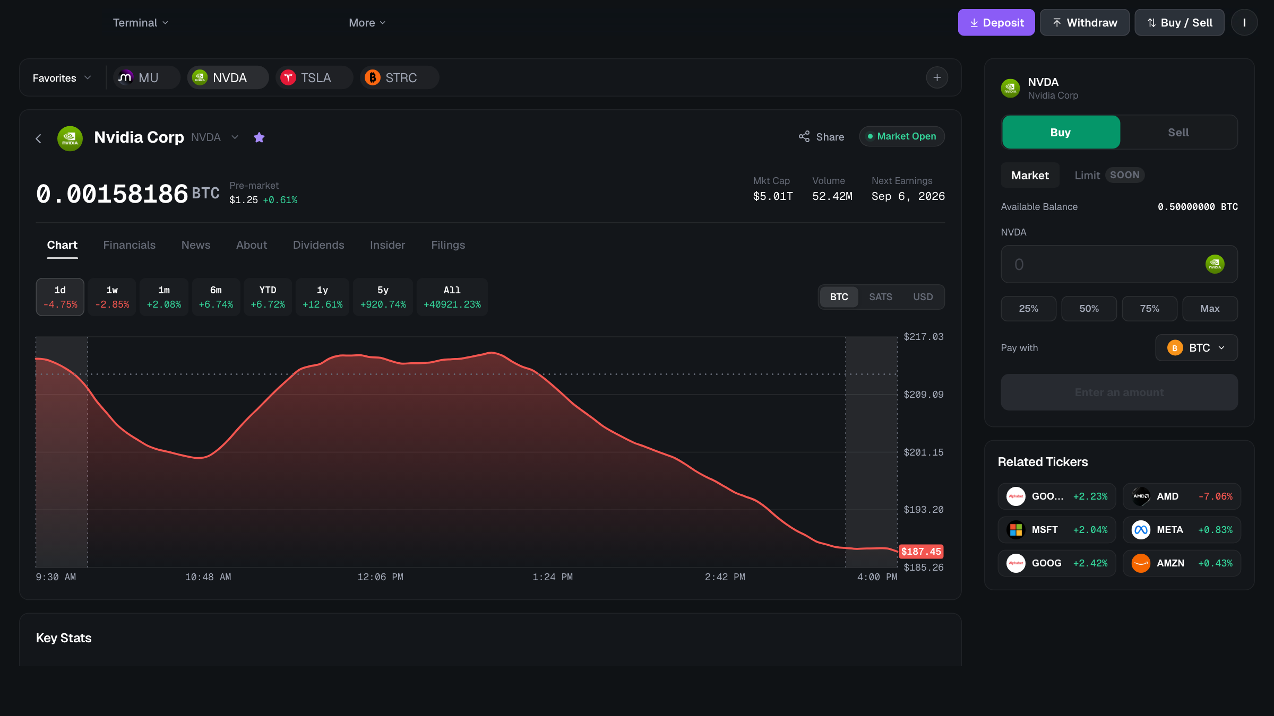Viewport: 1274px width, 716px height.
Task: Set amount to Max balance
Action: click(1210, 309)
